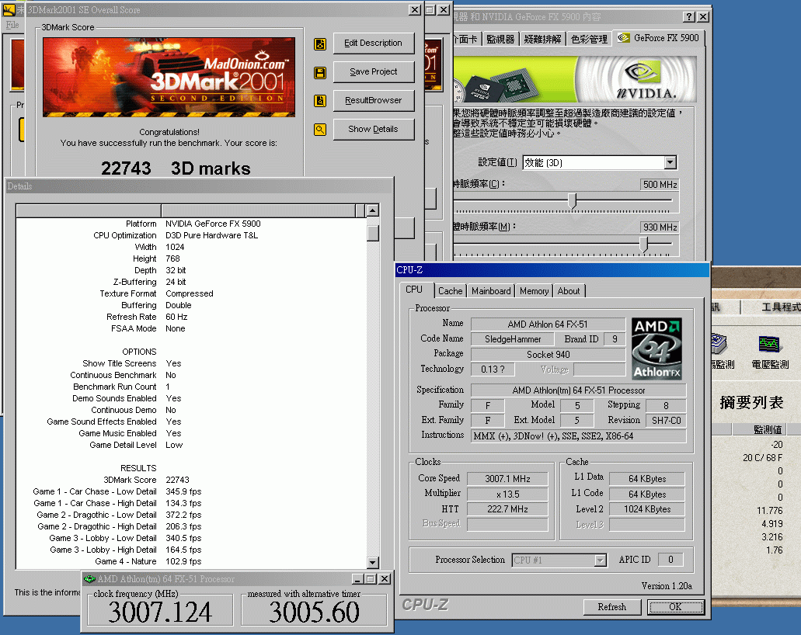The width and height of the screenshot is (801, 635).
Task: Close the AMD Athlon 64 FX-51 clock window
Action: pyautogui.click(x=385, y=579)
